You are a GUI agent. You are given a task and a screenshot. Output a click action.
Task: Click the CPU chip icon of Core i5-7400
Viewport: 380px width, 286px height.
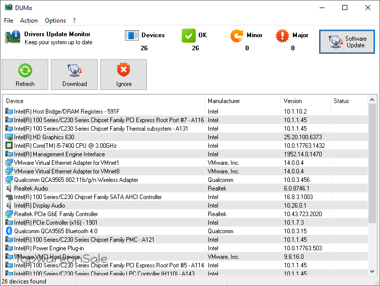pos(9,145)
